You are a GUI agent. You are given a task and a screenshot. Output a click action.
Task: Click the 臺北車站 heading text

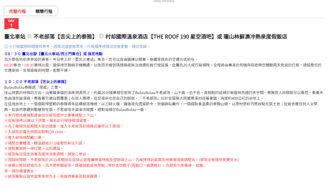(x=15, y=37)
